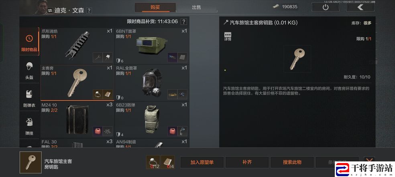Select the 头盔 helmet category
The image size is (395, 177).
[x=29, y=70]
